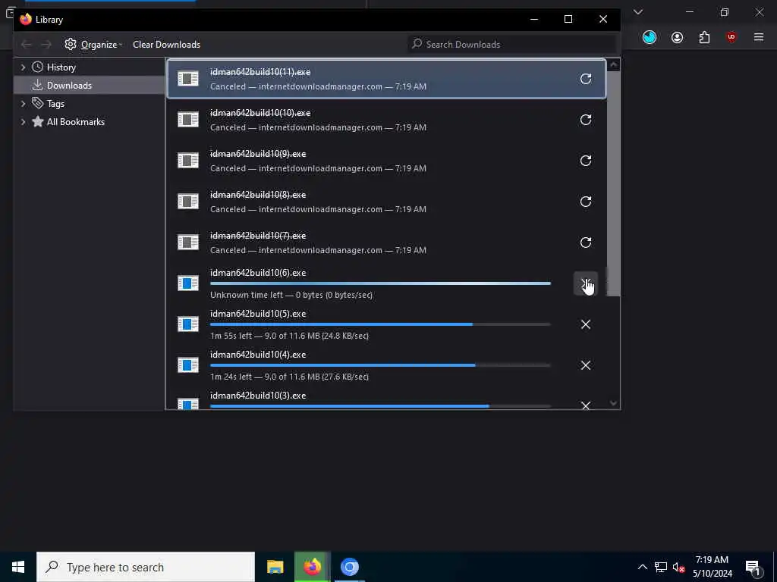Viewport: 777px width, 582px height.
Task: Select Tags in sidebar
Action: click(55, 103)
